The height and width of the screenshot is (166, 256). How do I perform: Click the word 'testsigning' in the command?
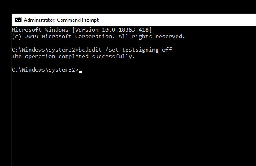[140, 50]
